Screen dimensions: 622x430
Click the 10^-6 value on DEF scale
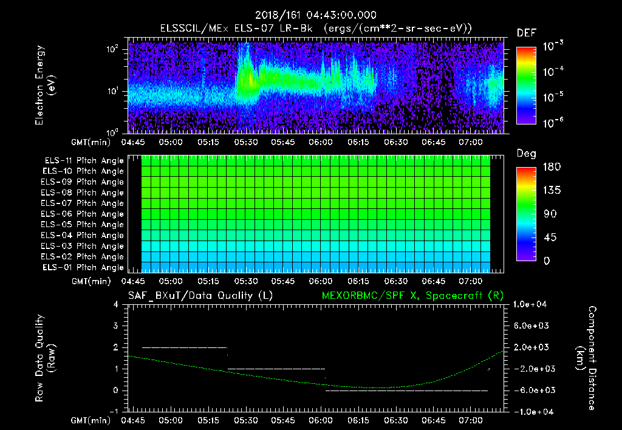(x=553, y=123)
